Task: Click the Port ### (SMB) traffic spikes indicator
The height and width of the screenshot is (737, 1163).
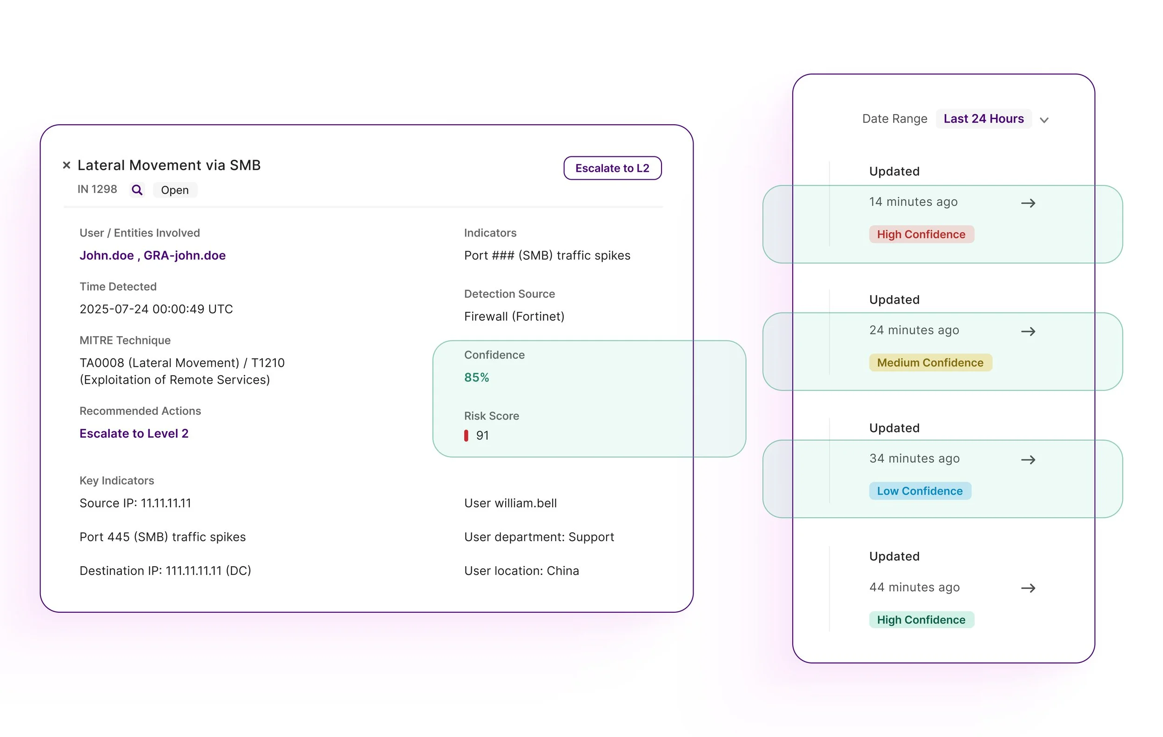Action: pos(547,255)
